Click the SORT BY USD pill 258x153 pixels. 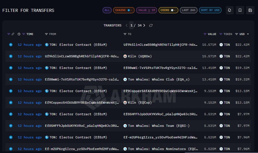point(210,10)
